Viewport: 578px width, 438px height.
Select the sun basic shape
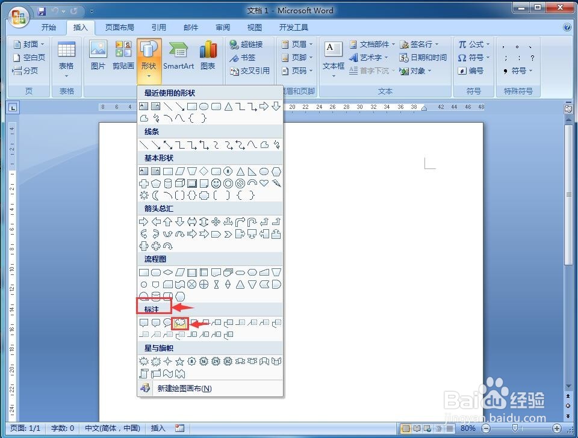pos(144,196)
